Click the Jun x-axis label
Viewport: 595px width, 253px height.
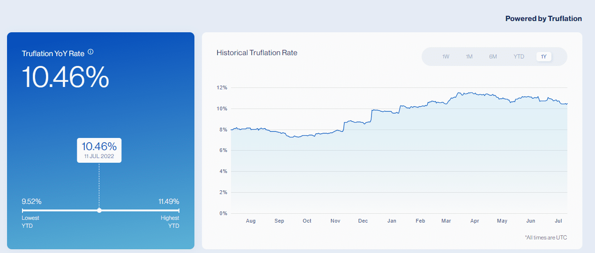pos(531,221)
